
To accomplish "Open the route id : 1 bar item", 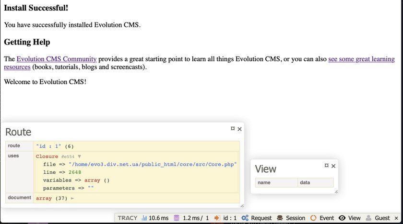I will (225, 218).
